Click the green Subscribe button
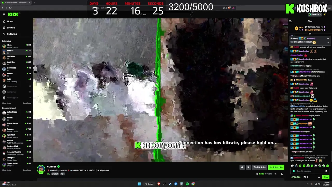 point(276,167)
